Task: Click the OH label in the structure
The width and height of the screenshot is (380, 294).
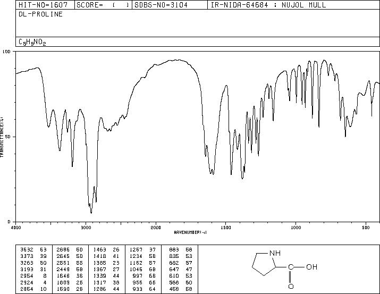Action: click(x=311, y=267)
